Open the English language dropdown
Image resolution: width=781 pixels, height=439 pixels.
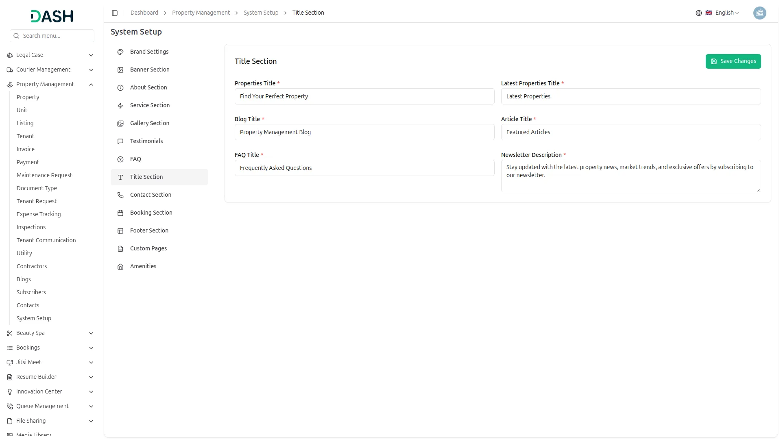[x=727, y=13]
